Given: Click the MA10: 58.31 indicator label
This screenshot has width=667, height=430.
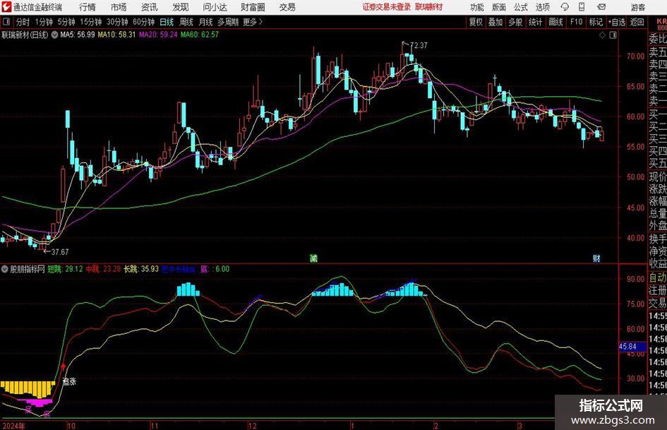Looking at the screenshot, I should [x=116, y=35].
